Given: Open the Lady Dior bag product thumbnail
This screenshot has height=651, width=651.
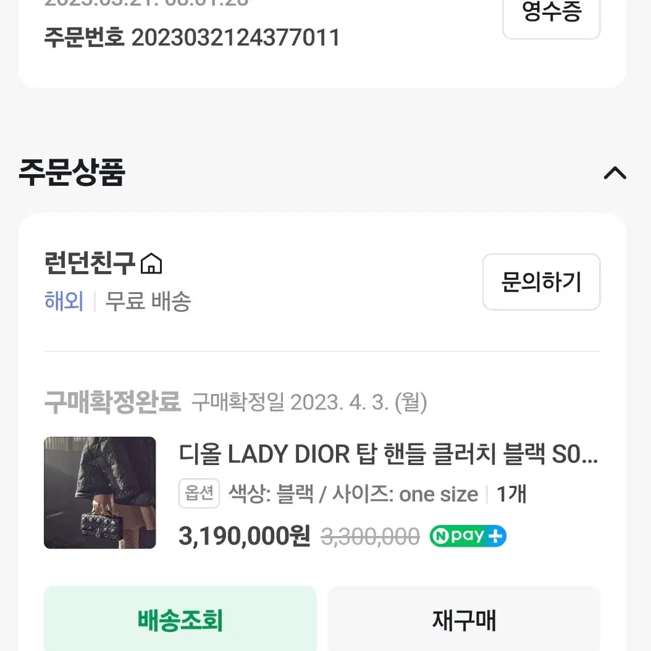Looking at the screenshot, I should [x=100, y=492].
